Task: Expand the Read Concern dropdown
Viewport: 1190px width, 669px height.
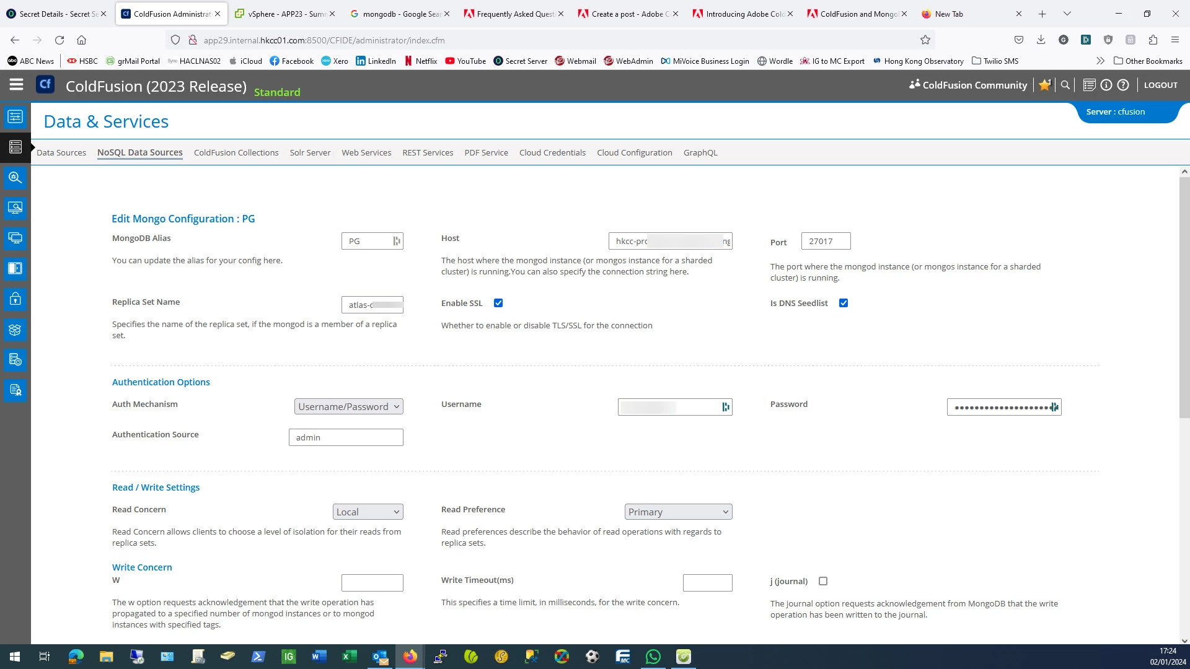Action: 368,512
